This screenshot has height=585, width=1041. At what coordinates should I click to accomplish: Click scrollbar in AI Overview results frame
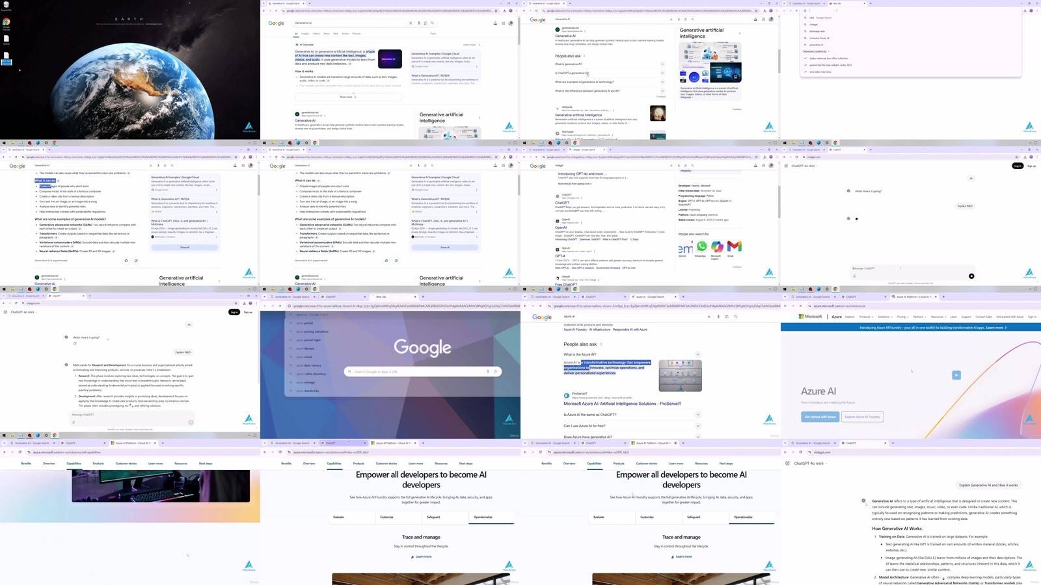519,32
